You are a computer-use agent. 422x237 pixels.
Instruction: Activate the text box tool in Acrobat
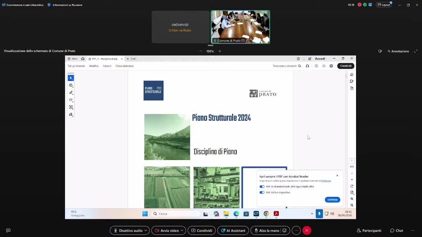coord(71,107)
